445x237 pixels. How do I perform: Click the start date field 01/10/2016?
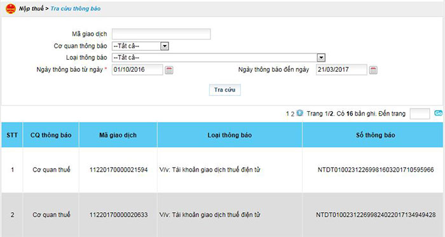pos(137,70)
